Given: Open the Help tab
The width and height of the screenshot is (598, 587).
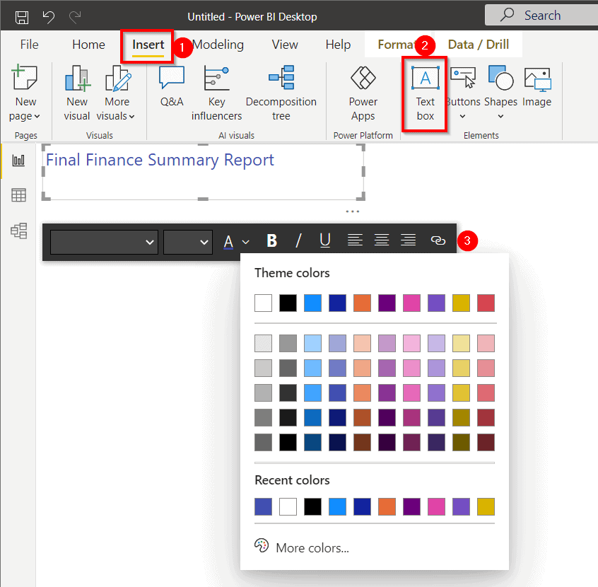Looking at the screenshot, I should coord(338,44).
